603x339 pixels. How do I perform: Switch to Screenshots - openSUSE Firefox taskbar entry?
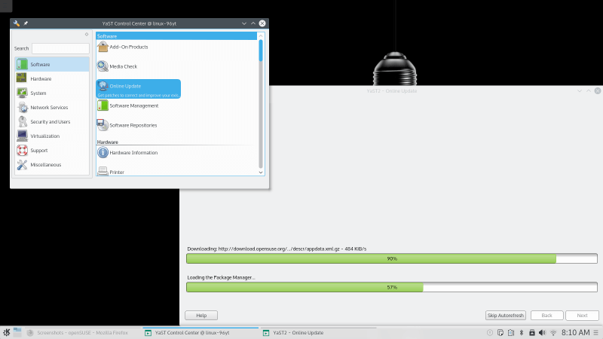82,333
